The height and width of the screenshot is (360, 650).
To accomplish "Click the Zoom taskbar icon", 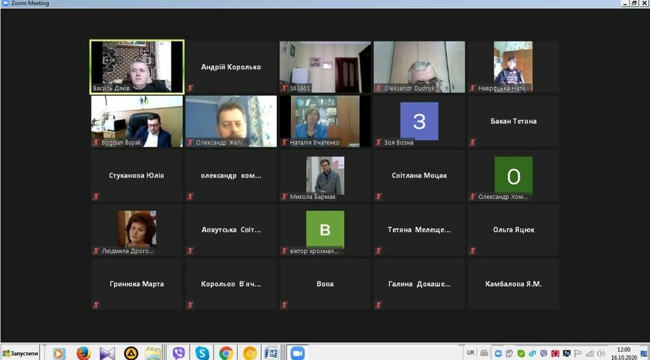I will [296, 353].
